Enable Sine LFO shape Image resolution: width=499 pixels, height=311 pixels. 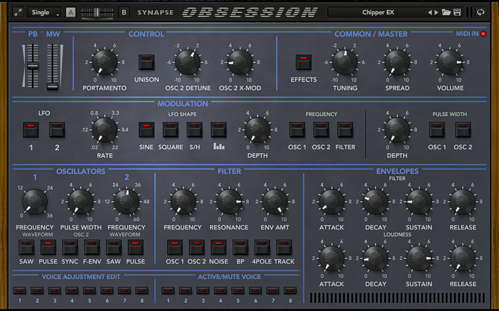[x=147, y=130]
